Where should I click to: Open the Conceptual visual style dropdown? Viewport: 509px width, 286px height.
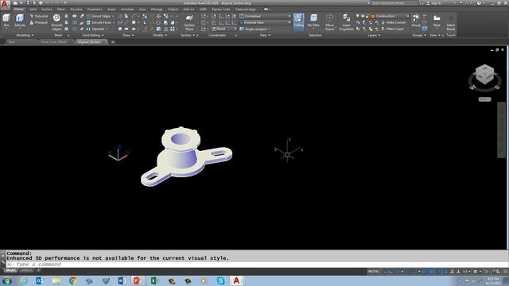265,16
